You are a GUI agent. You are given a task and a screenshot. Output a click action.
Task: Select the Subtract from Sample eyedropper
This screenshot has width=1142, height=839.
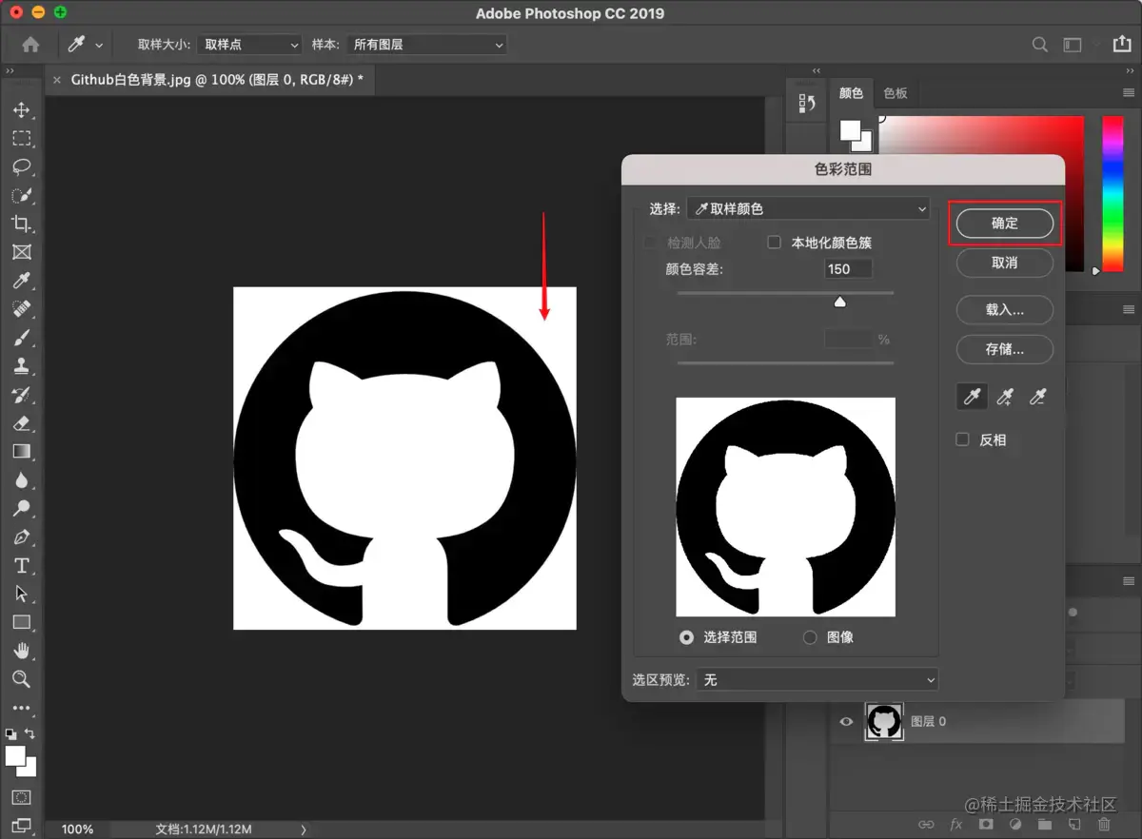[1038, 398]
